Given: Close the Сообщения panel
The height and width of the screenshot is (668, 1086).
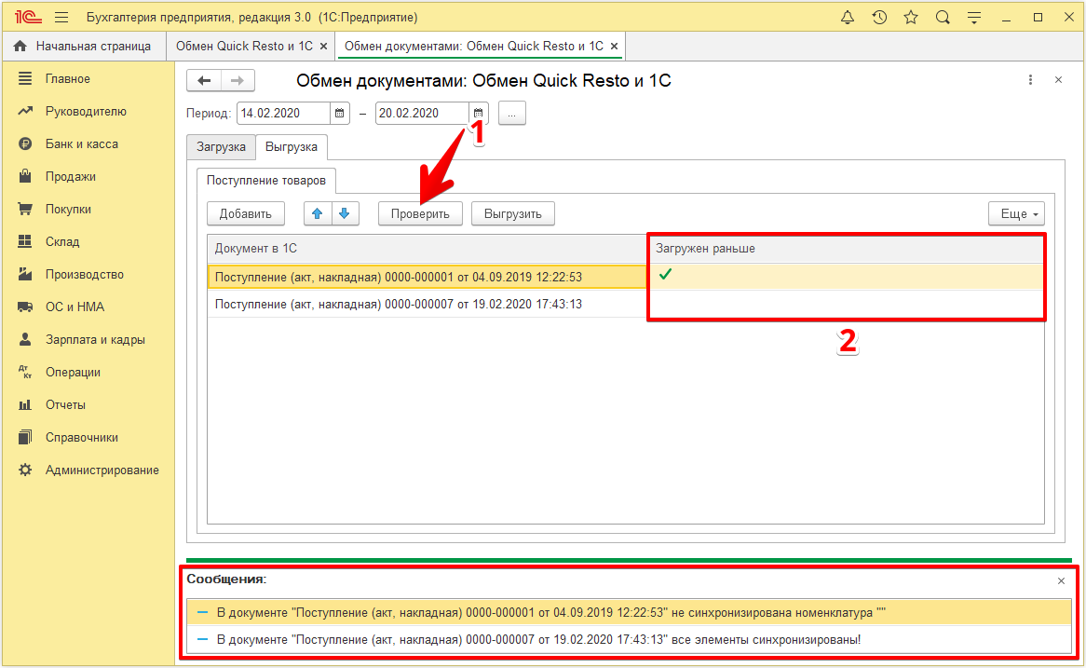Looking at the screenshot, I should 1061,580.
